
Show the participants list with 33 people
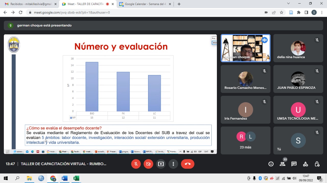[x=283, y=164]
